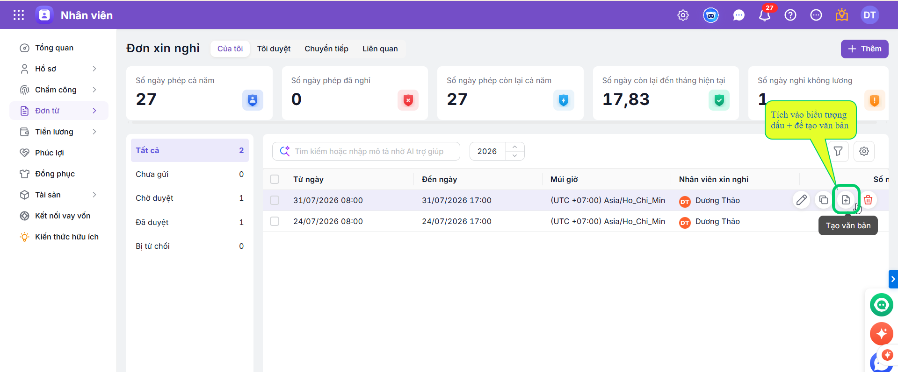898x372 pixels.
Task: Click the AI search input field
Action: tap(366, 151)
